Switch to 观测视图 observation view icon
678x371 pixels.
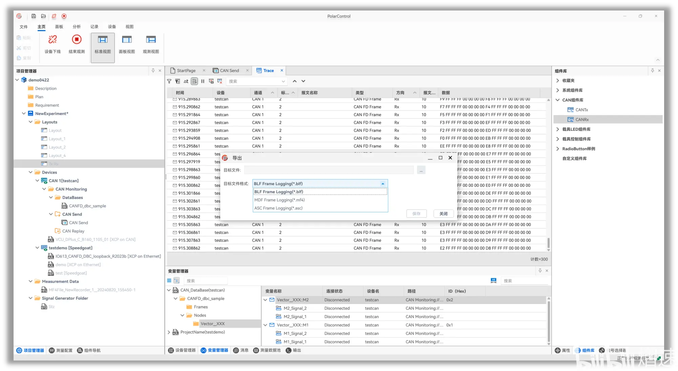pyautogui.click(x=151, y=40)
